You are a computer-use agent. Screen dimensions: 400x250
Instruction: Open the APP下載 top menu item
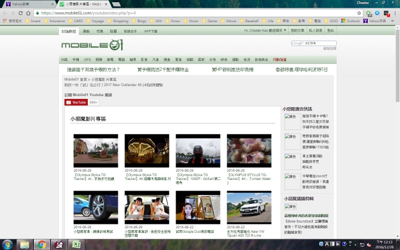(x=151, y=31)
